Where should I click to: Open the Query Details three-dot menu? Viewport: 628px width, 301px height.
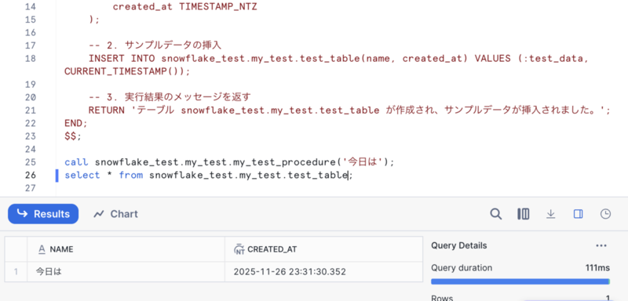(601, 245)
